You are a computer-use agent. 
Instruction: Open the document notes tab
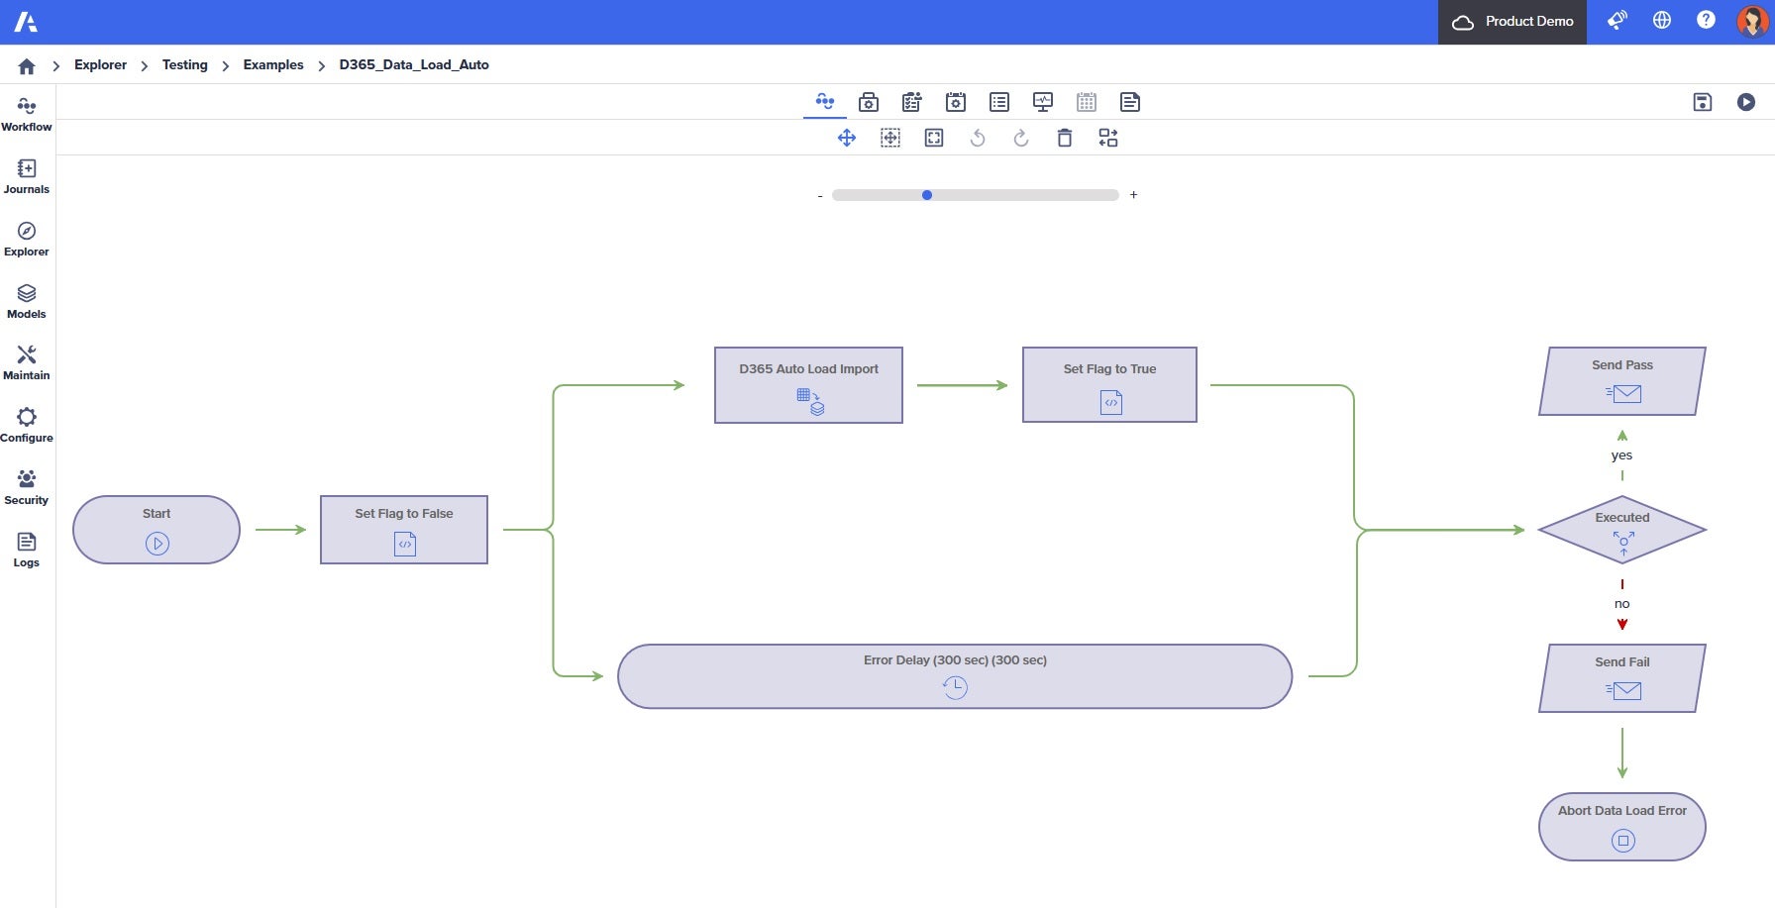1130,102
